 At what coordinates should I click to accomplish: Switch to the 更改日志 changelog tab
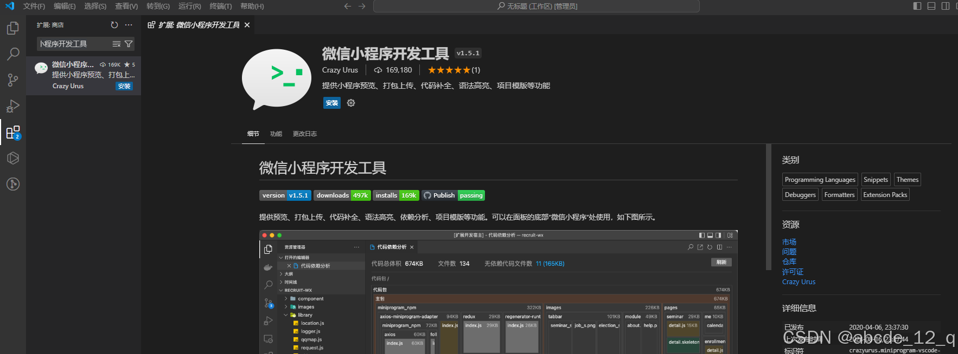(x=305, y=134)
